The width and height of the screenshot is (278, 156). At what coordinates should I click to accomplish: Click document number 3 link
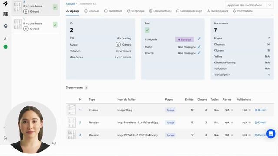[80, 135]
